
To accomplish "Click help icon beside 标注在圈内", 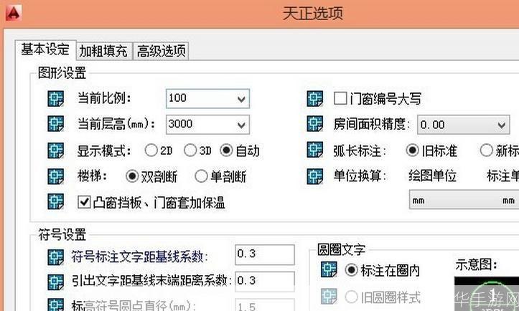I will (x=329, y=269).
